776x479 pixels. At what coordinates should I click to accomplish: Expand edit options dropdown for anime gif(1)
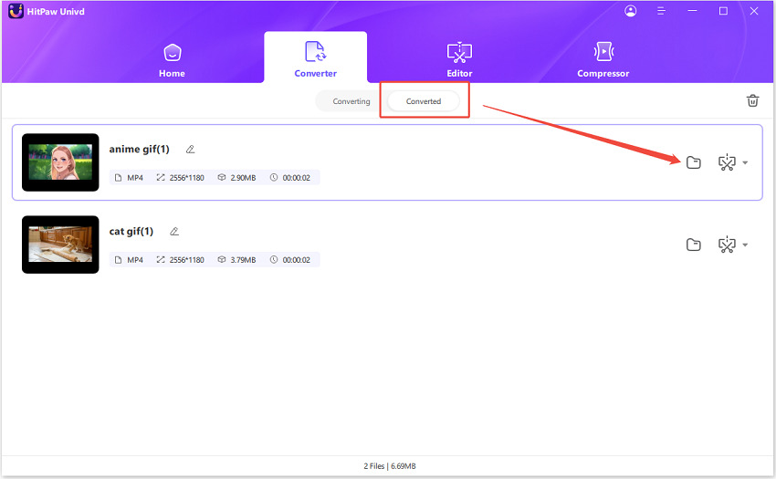[745, 162]
